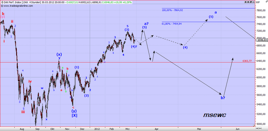
Task: Click the 'Okt' label on time axis
Action: pos(52,129)
